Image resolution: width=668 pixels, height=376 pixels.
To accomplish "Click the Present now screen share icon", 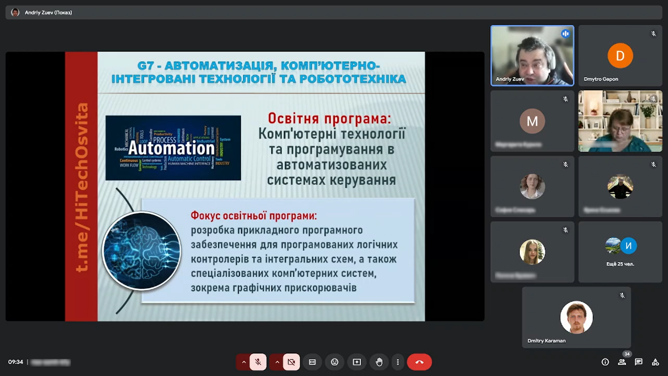I will pos(357,362).
